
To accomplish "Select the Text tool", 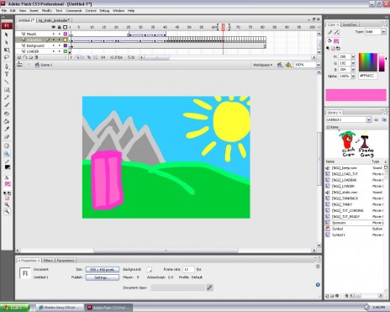I will (7, 74).
